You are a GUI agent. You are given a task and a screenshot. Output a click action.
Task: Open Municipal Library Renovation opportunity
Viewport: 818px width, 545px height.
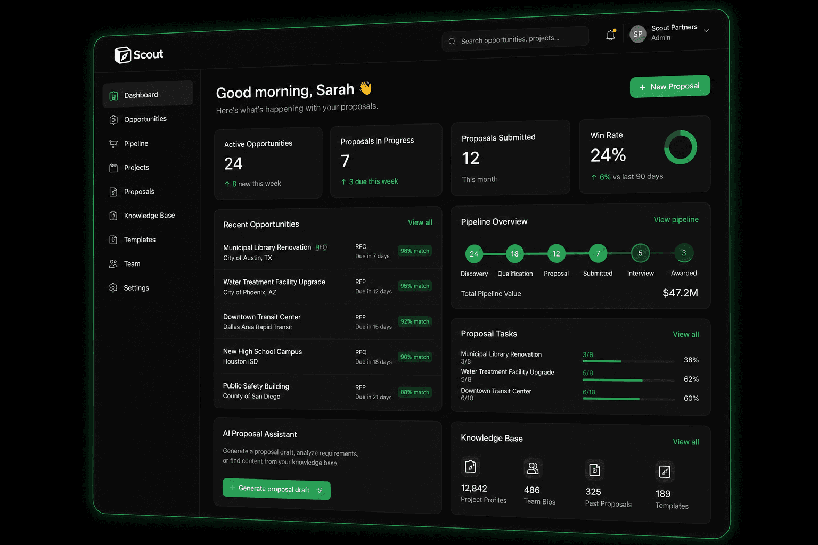coord(328,252)
